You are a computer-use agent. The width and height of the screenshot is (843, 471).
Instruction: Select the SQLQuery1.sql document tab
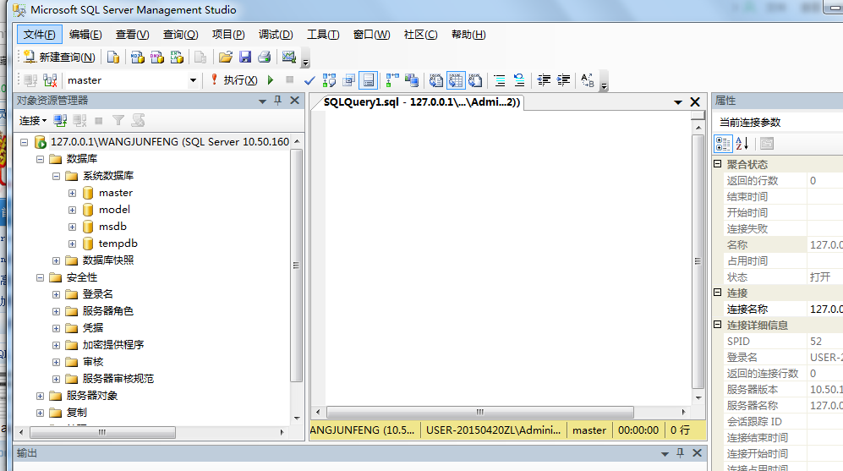tap(421, 102)
